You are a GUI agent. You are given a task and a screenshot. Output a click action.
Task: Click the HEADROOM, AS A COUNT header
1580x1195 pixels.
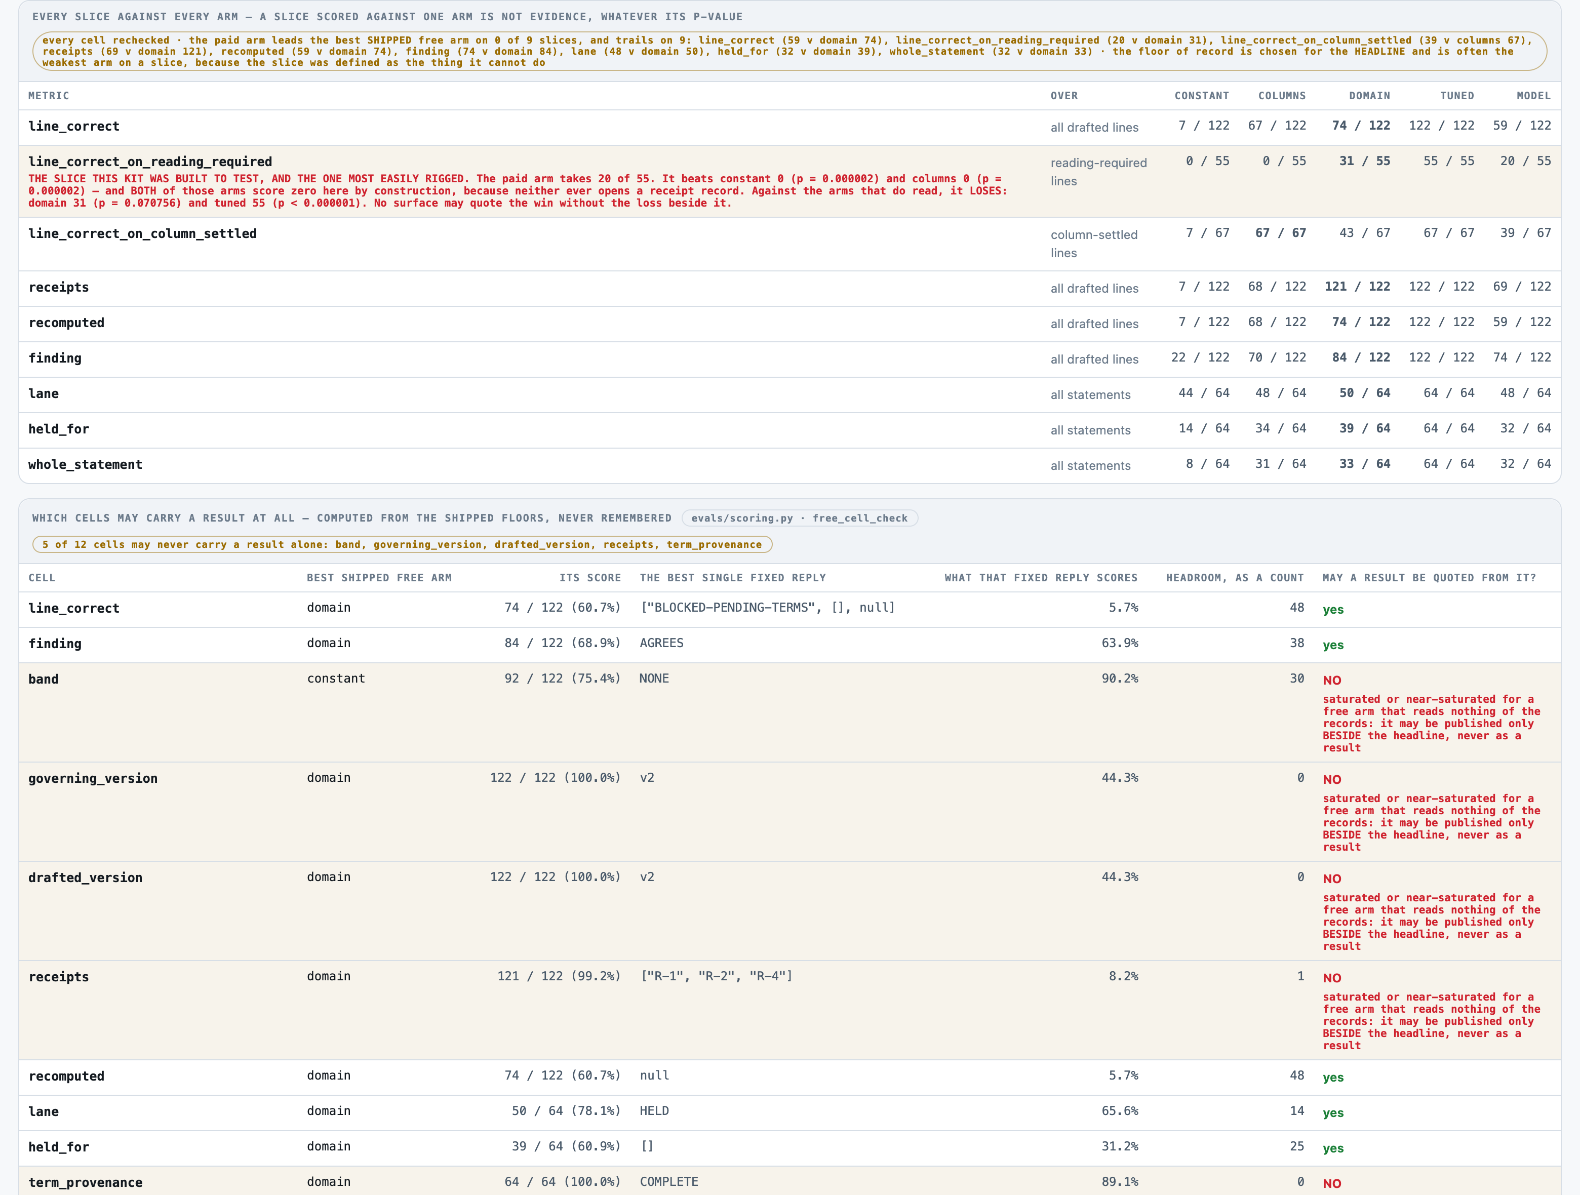click(1234, 578)
